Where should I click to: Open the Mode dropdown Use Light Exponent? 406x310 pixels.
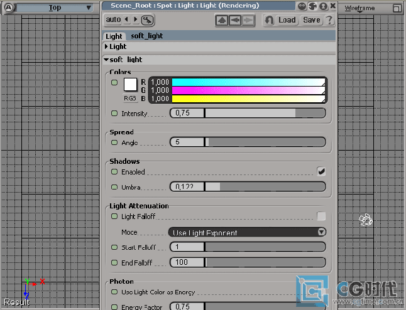pyautogui.click(x=248, y=232)
